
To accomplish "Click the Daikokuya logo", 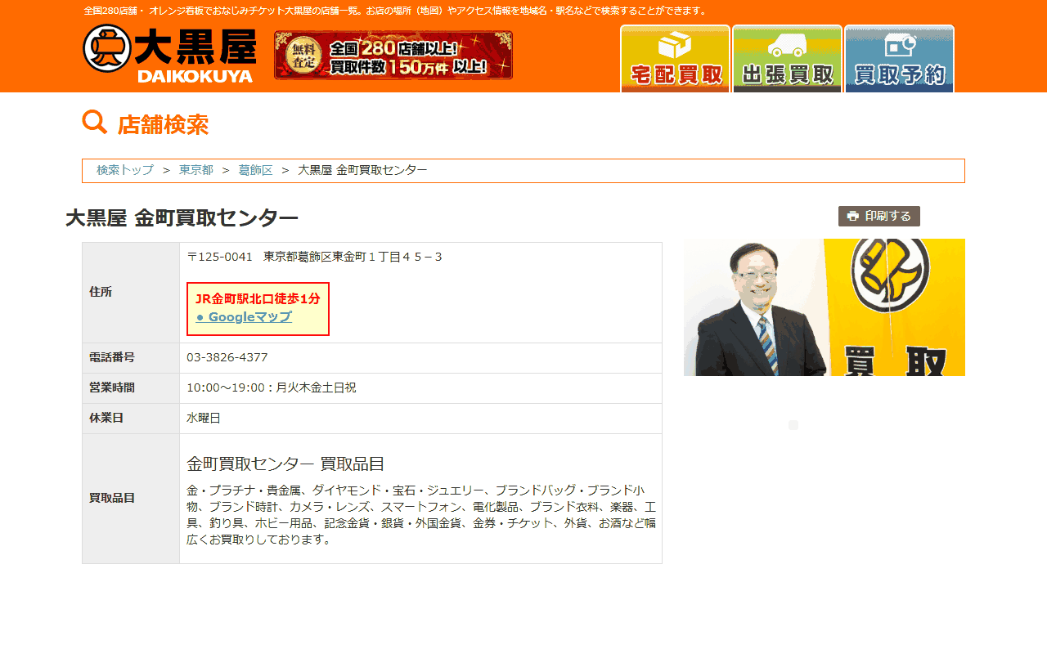I will point(169,54).
